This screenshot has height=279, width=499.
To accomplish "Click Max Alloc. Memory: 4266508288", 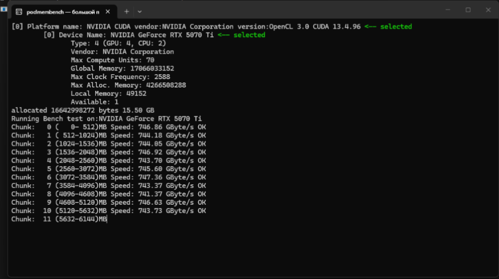I will pyautogui.click(x=128, y=85).
